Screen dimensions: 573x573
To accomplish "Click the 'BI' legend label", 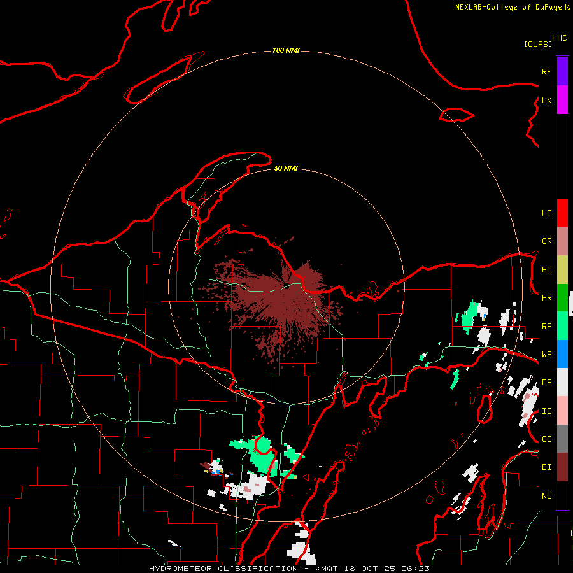I will pyautogui.click(x=546, y=467).
